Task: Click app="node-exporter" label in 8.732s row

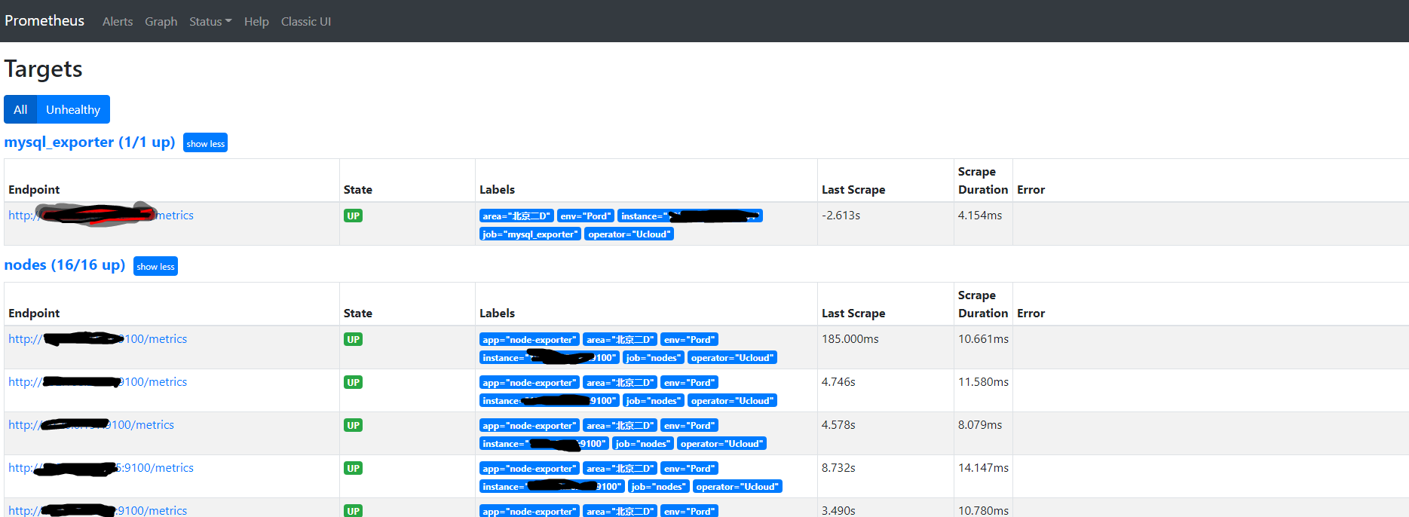Action: coord(529,469)
